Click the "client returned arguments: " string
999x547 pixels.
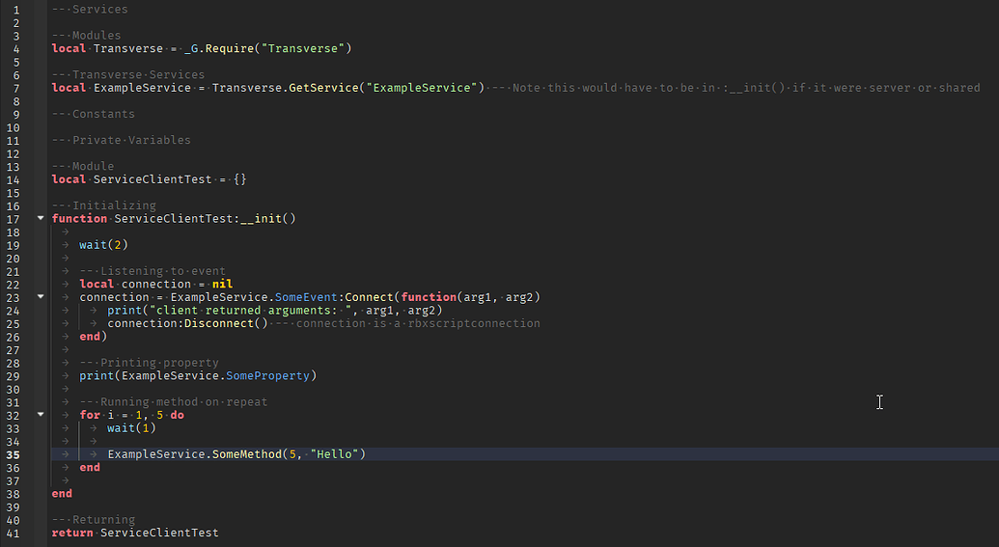coord(250,310)
